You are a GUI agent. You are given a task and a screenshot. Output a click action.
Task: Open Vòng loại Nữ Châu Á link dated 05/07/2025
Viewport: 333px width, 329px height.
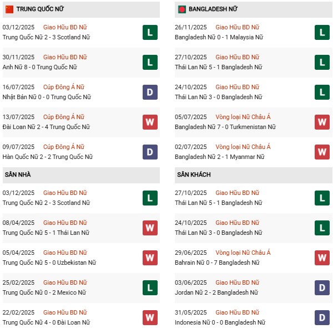point(243,117)
